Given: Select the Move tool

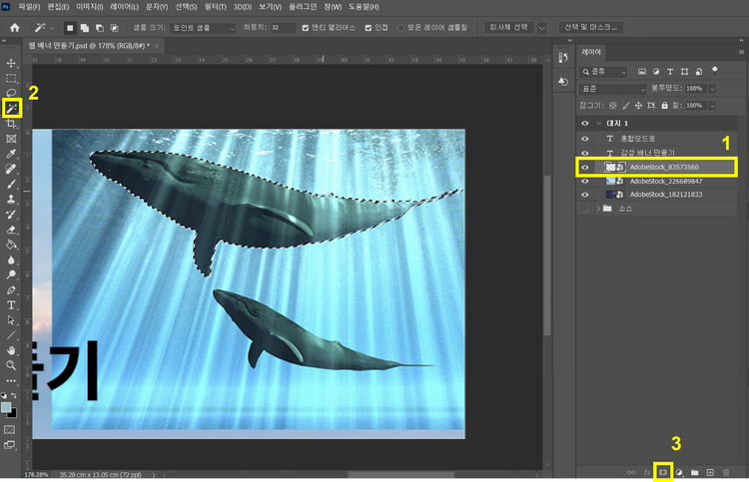Looking at the screenshot, I should [12, 62].
